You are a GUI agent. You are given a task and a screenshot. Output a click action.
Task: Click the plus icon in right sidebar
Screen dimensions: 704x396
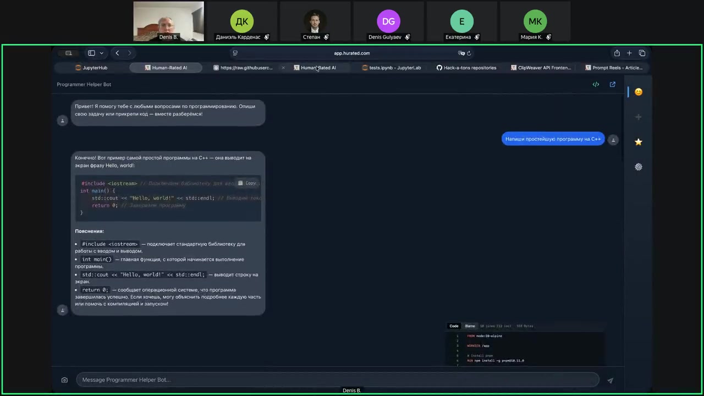(638, 117)
